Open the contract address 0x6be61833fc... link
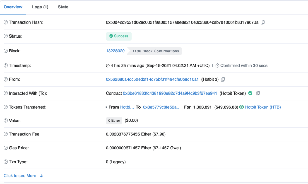The height and width of the screenshot is (184, 308). (170, 93)
